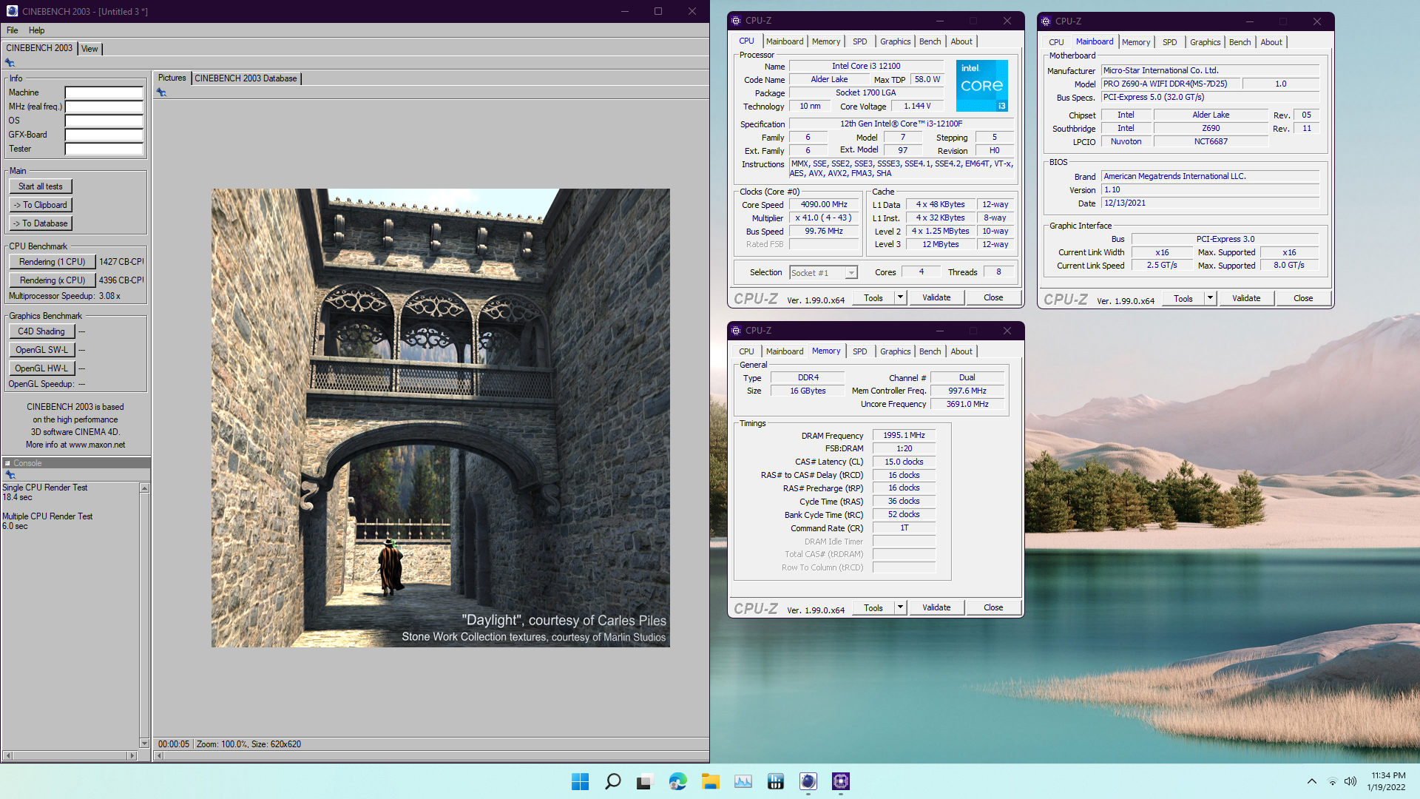Open Graphics tab in the Mainboard window
Viewport: 1420px width, 799px height.
pos(1205,42)
